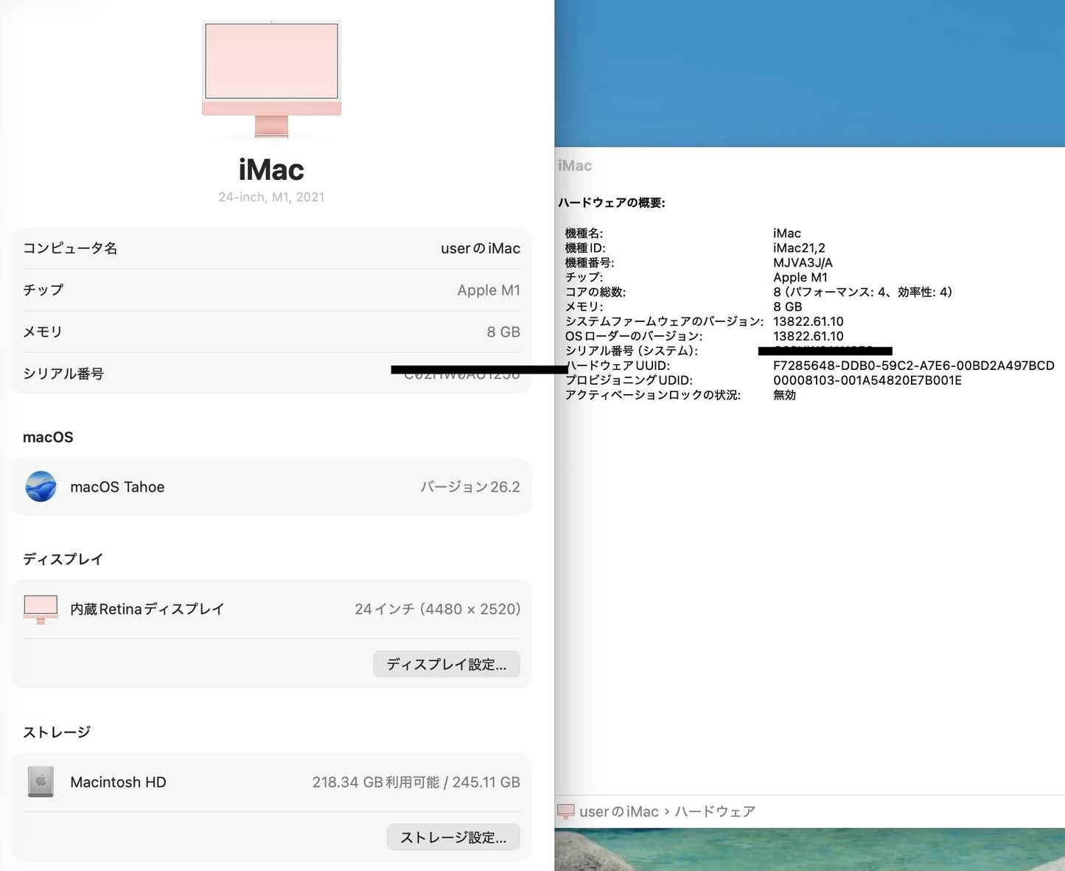This screenshot has height=871, width=1065.
Task: Click the コンピュータ名 row label
Action: pyautogui.click(x=70, y=248)
